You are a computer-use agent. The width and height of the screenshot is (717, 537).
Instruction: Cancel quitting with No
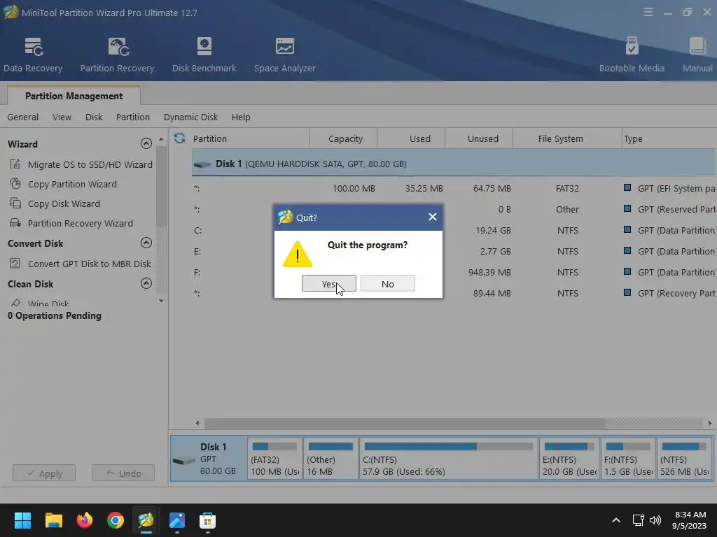(387, 284)
